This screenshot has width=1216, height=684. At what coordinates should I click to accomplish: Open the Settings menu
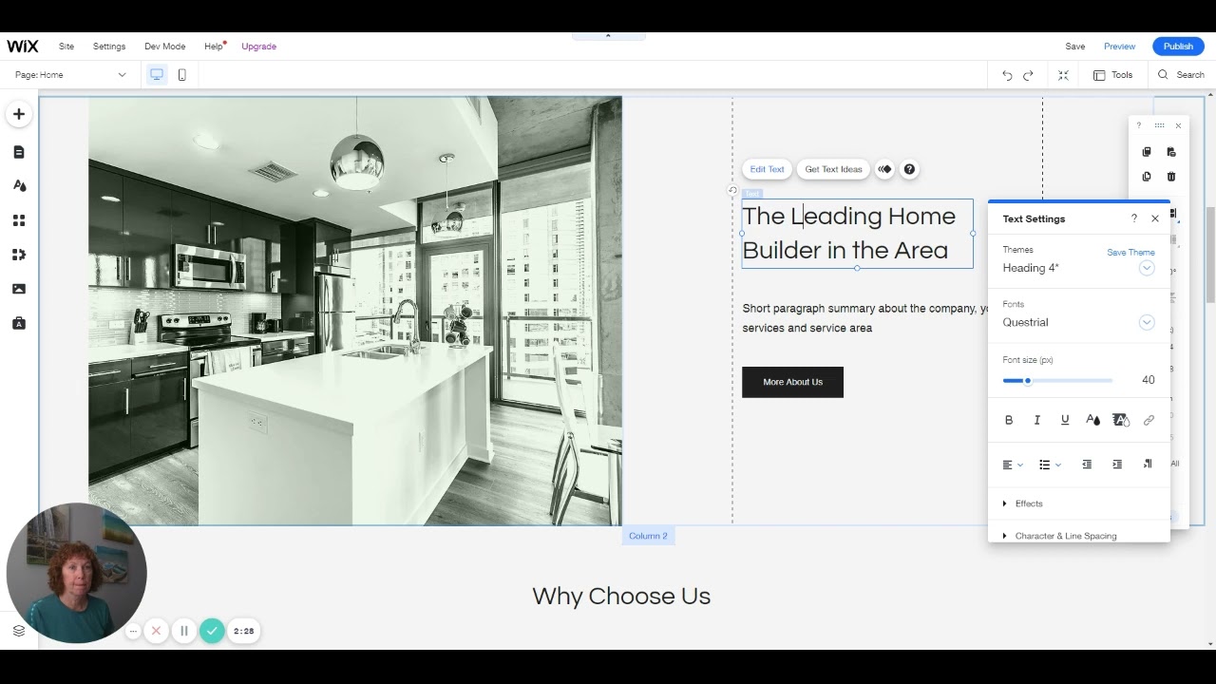[109, 46]
